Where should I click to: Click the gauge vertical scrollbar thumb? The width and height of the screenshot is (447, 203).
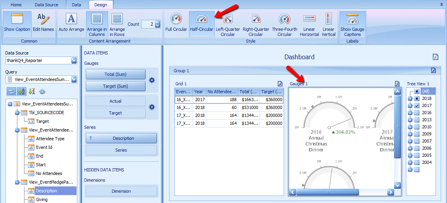[x=397, y=127]
